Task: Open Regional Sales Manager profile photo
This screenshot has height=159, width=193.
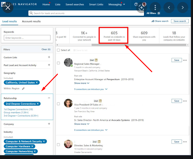Action: 68,62
